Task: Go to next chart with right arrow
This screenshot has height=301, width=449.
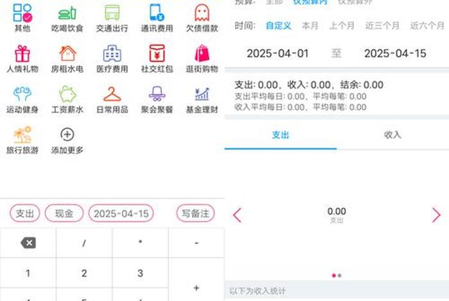Action: [436, 215]
